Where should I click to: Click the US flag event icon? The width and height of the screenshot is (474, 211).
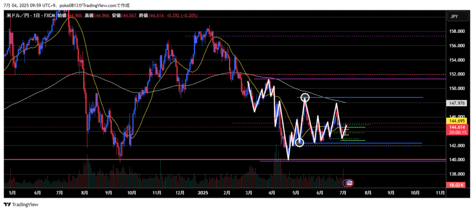349,183
